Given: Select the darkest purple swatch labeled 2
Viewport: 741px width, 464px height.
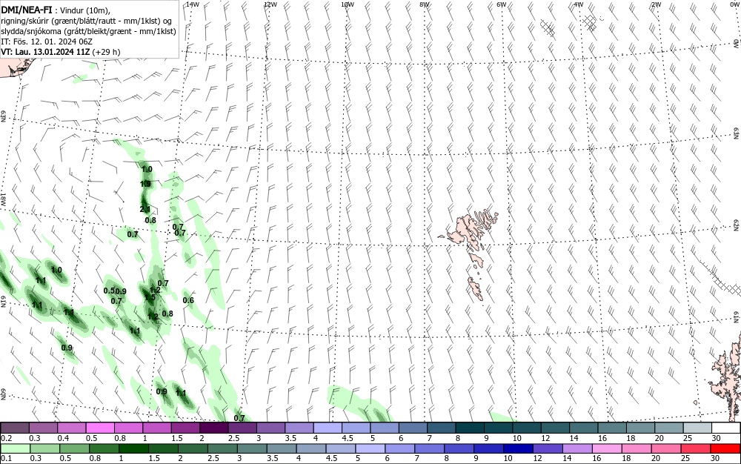Looking at the screenshot, I should (x=213, y=428).
